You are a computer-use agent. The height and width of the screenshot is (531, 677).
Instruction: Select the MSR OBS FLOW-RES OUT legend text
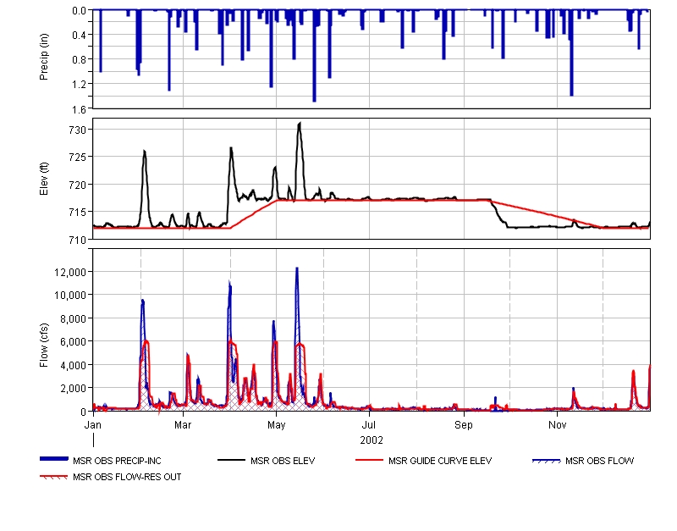coord(127,477)
